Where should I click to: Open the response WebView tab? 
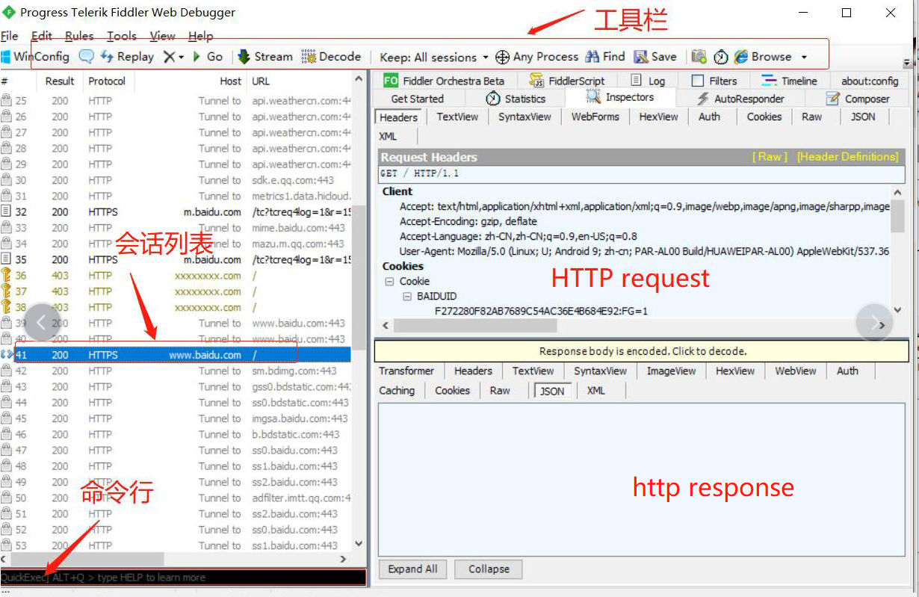coord(796,371)
